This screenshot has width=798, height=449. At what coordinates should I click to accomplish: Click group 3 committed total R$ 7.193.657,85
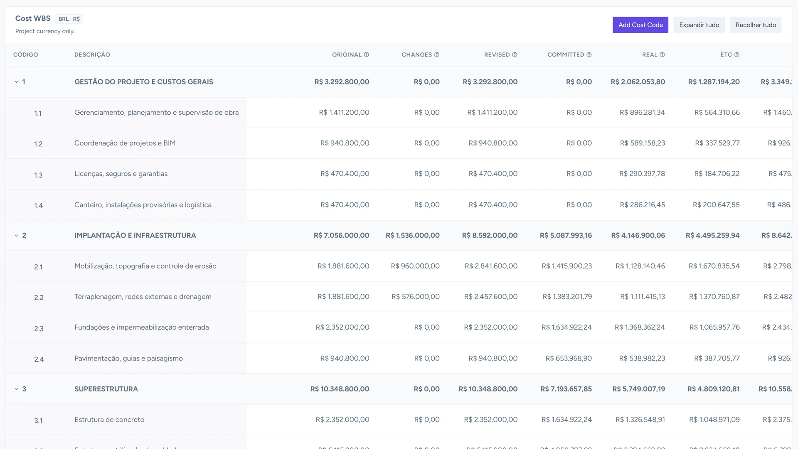pyautogui.click(x=566, y=389)
